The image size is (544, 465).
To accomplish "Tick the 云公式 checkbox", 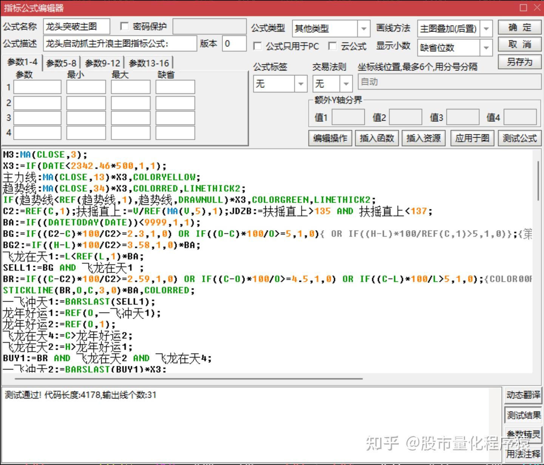I will point(332,46).
